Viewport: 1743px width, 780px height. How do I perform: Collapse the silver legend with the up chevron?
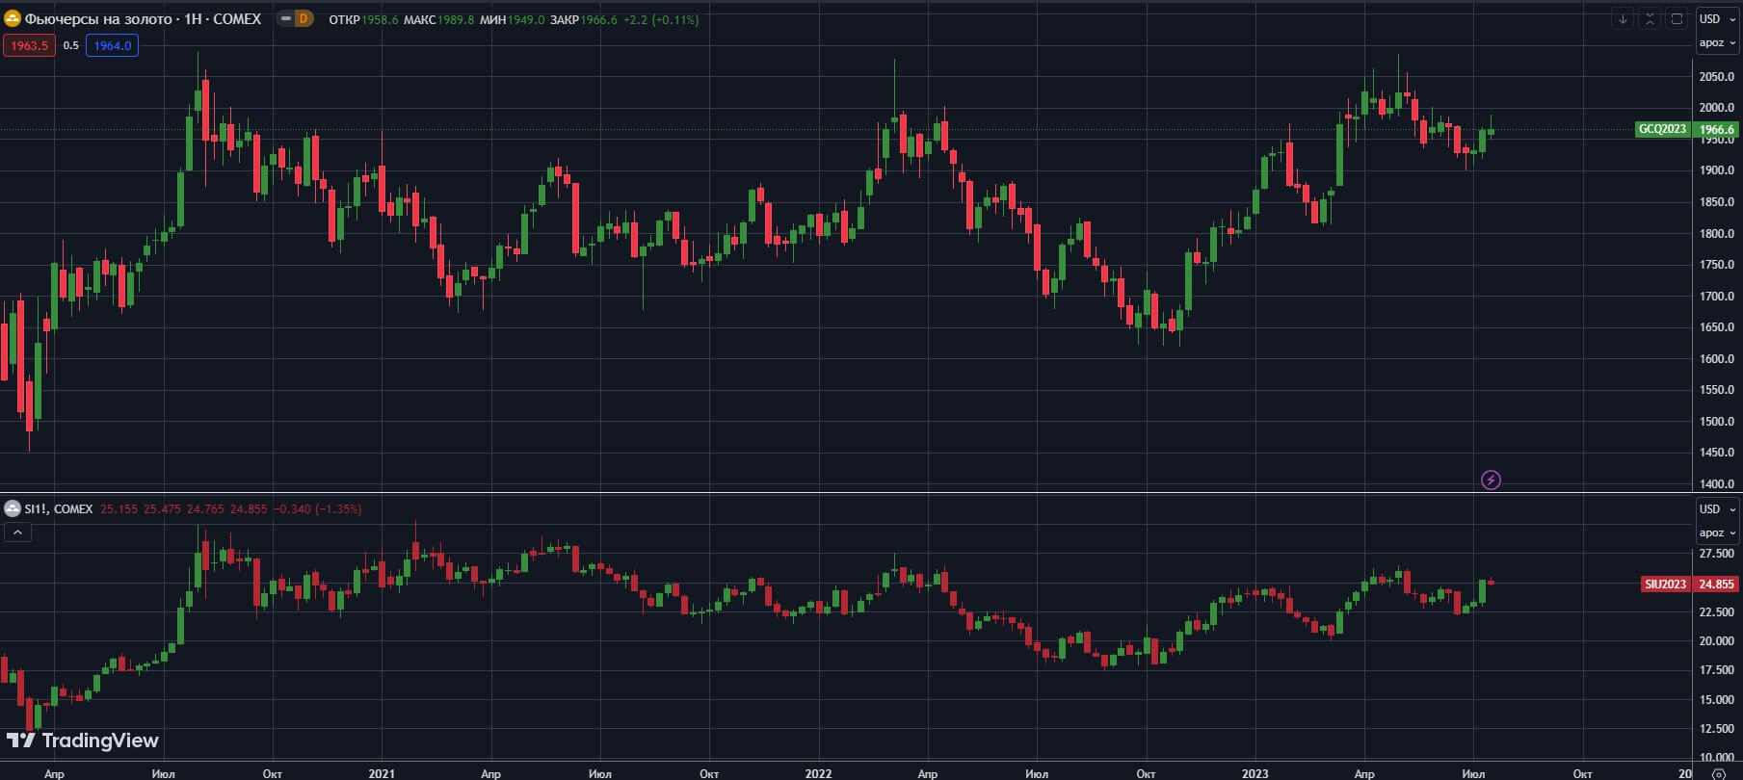pyautogui.click(x=17, y=532)
